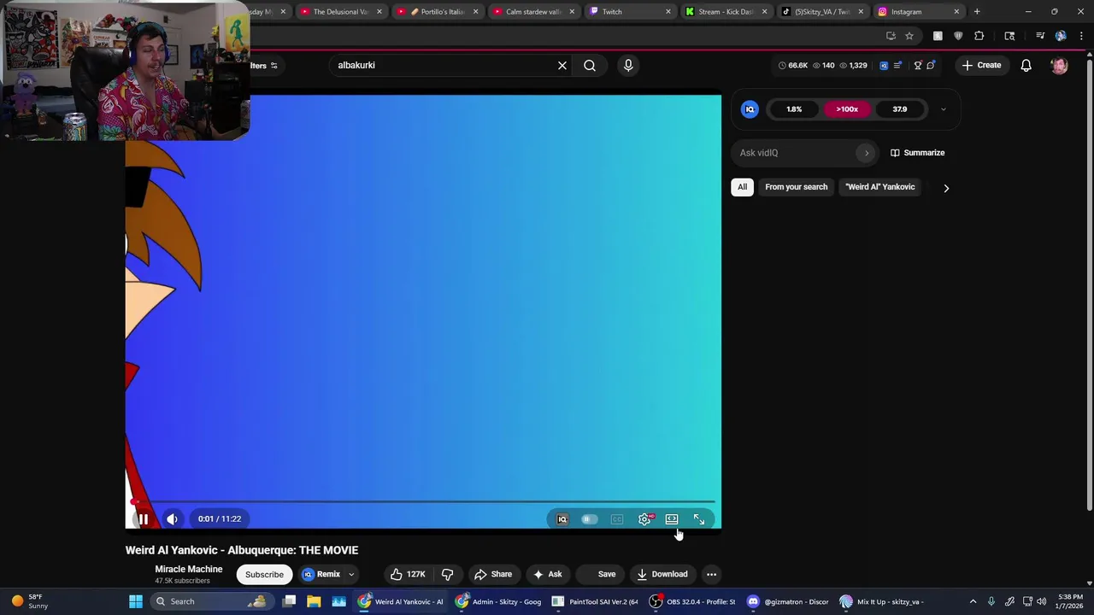Switch to Stream - Kick Dashboard tab
The image size is (1094, 615).
point(727,12)
